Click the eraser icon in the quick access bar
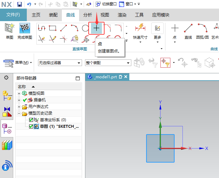Viewport: 219px width, 178px height. 89,4
